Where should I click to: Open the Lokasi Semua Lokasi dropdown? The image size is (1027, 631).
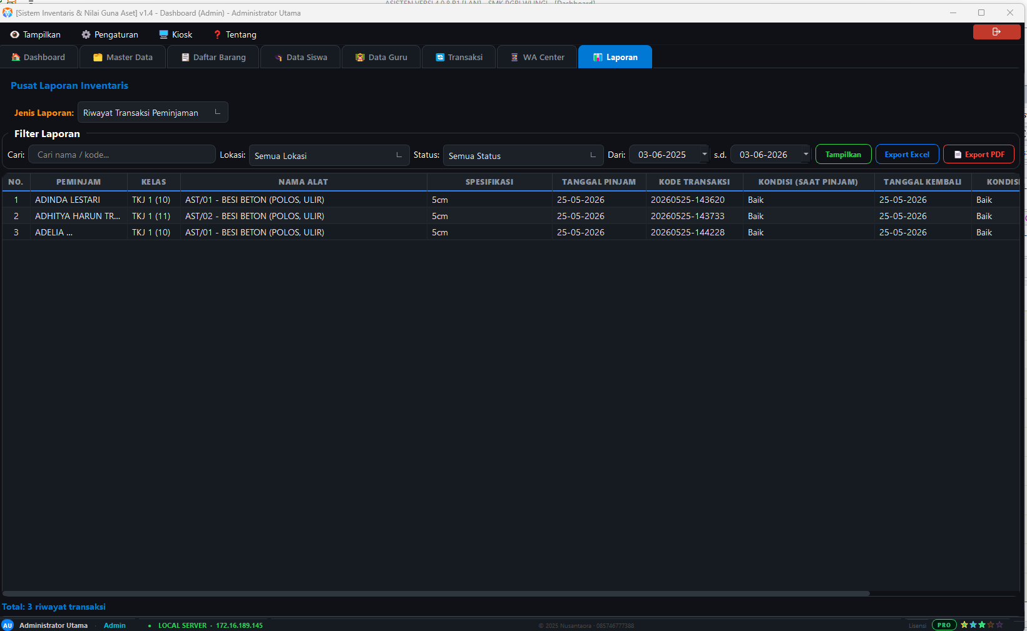[329, 156]
